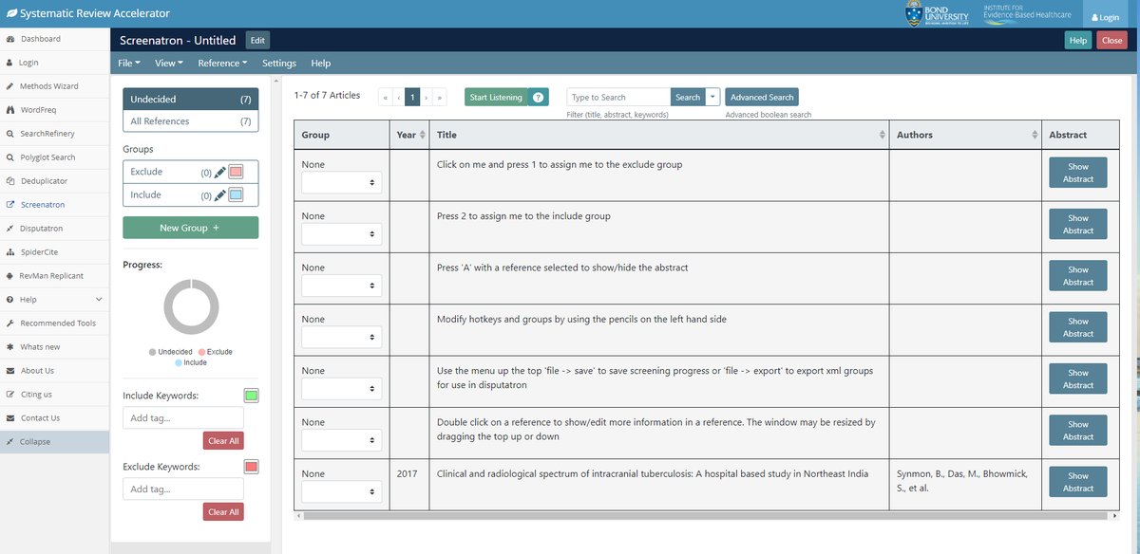Edit the Exclude group with pencil icon

click(x=219, y=172)
